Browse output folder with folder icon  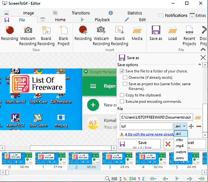(x=198, y=117)
